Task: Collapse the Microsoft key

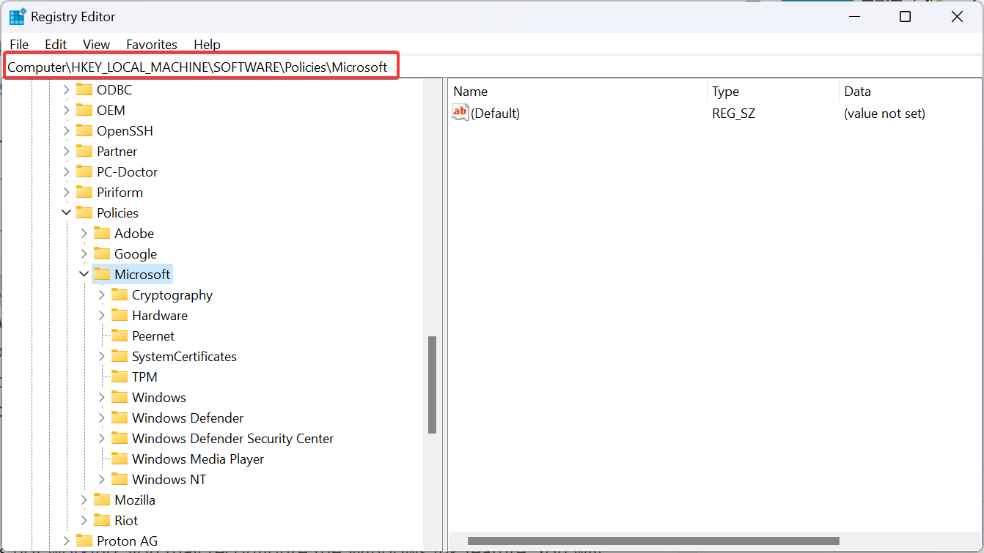Action: (x=84, y=274)
